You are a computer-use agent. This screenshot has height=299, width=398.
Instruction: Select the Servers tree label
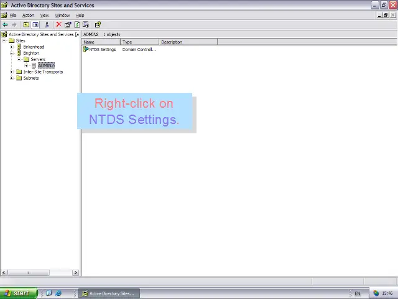[x=38, y=59]
